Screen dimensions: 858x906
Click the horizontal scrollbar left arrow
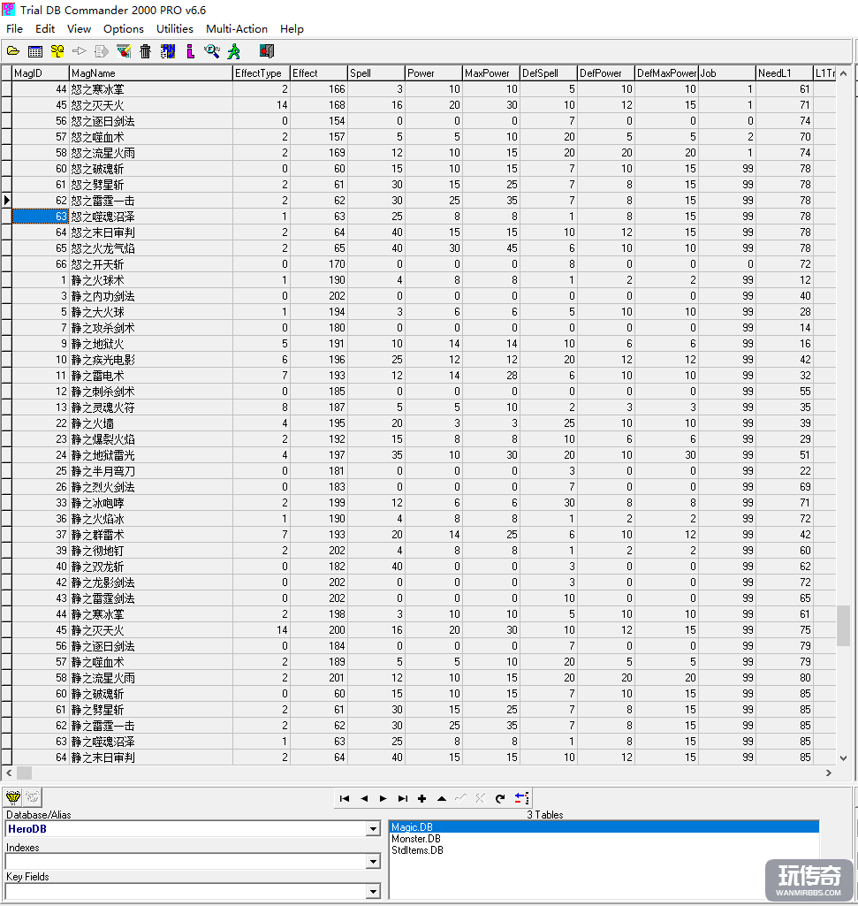click(x=9, y=773)
